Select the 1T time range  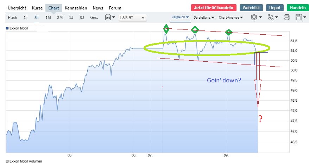click(26, 17)
